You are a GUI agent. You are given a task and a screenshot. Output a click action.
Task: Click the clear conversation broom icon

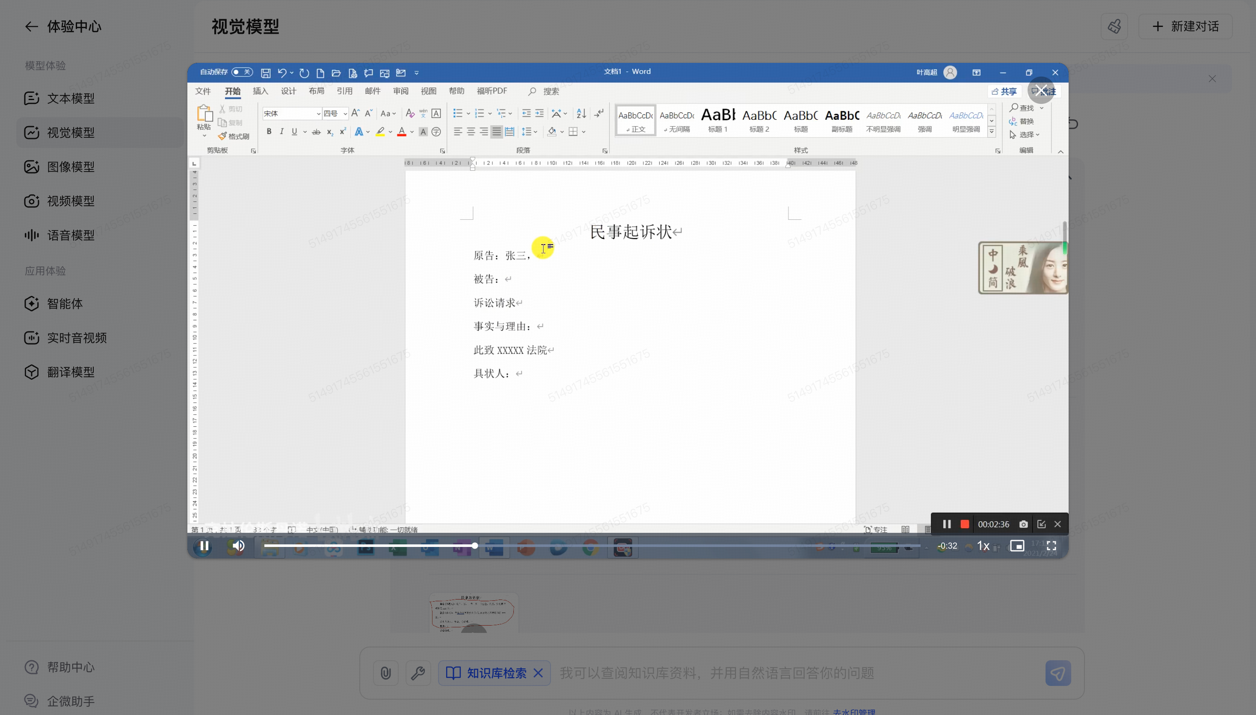click(x=1114, y=27)
